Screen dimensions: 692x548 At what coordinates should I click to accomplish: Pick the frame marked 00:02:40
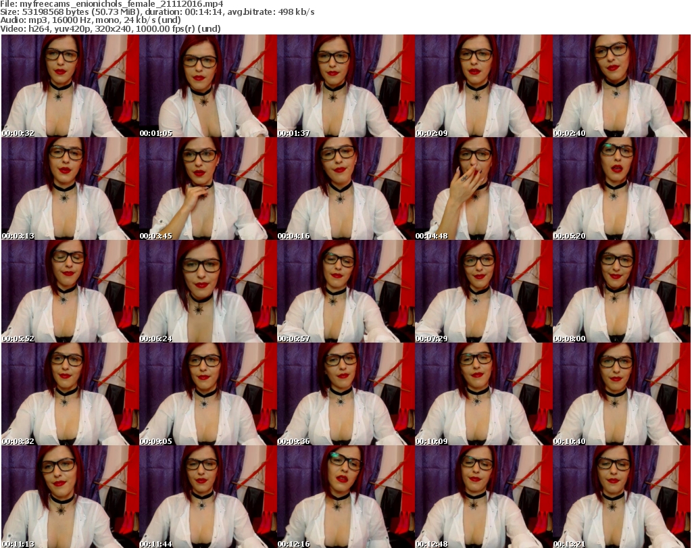point(622,86)
